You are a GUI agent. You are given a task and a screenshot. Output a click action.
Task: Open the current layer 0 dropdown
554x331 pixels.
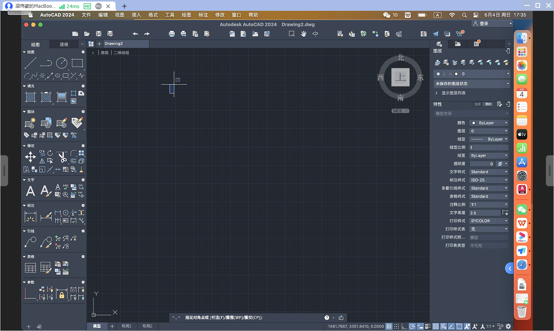pos(472,74)
